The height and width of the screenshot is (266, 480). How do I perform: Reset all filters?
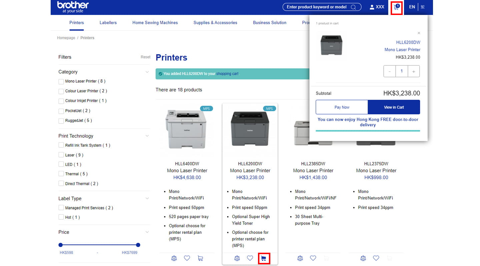pos(145,57)
